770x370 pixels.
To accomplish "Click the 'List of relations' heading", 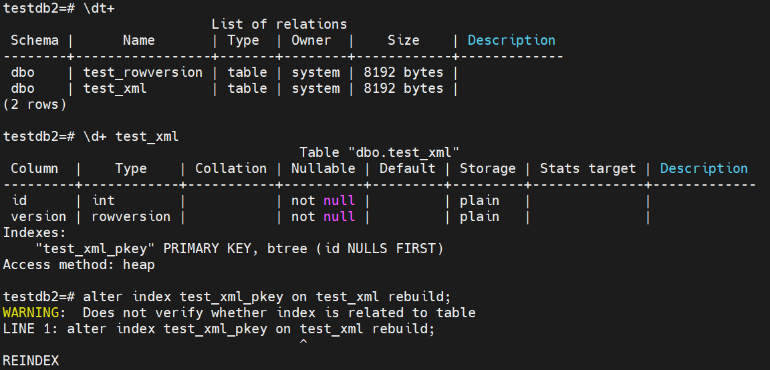I will point(279,25).
